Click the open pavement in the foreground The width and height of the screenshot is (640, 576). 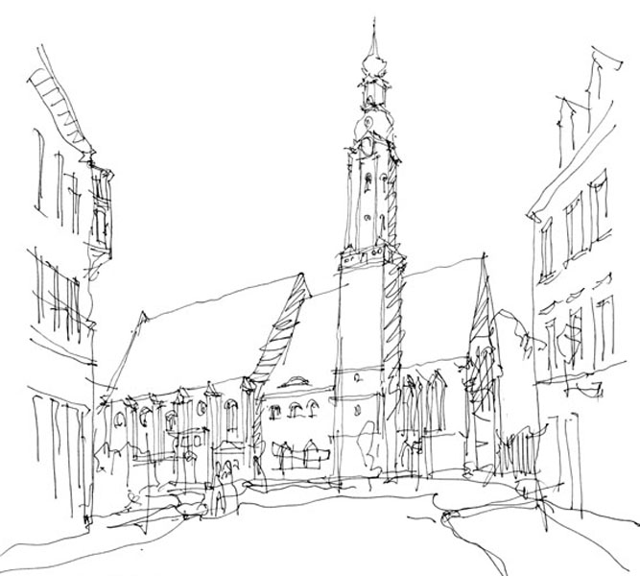click(x=317, y=538)
